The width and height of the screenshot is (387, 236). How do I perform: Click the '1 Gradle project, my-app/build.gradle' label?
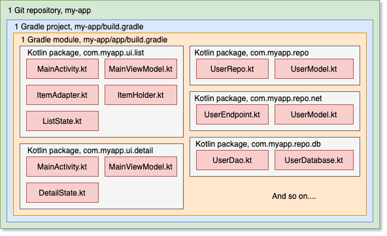[x=79, y=27]
